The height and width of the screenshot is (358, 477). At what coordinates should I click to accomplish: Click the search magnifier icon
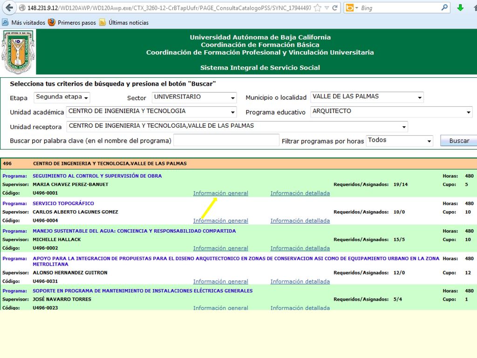[444, 7]
